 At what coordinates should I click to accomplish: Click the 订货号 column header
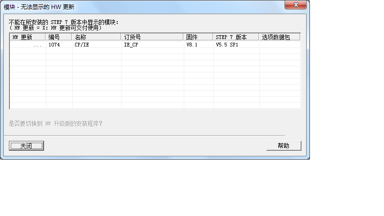pos(152,37)
